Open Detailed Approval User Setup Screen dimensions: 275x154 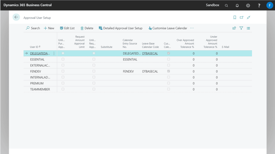(x=121, y=28)
